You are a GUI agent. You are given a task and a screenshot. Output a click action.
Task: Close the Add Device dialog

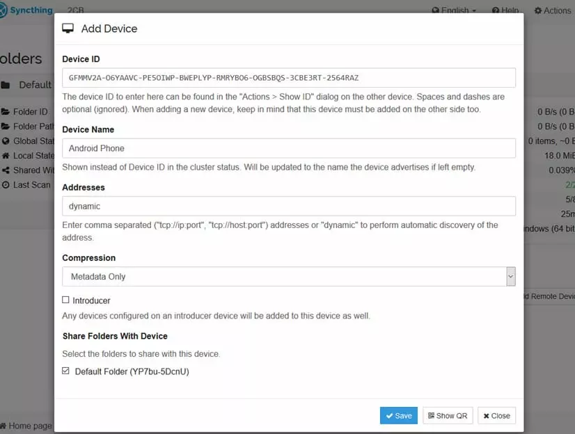coord(497,415)
